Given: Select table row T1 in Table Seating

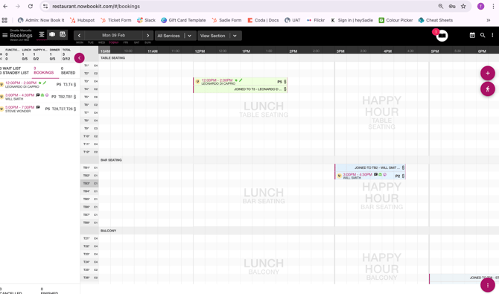Looking at the screenshot, I should 89,65.
